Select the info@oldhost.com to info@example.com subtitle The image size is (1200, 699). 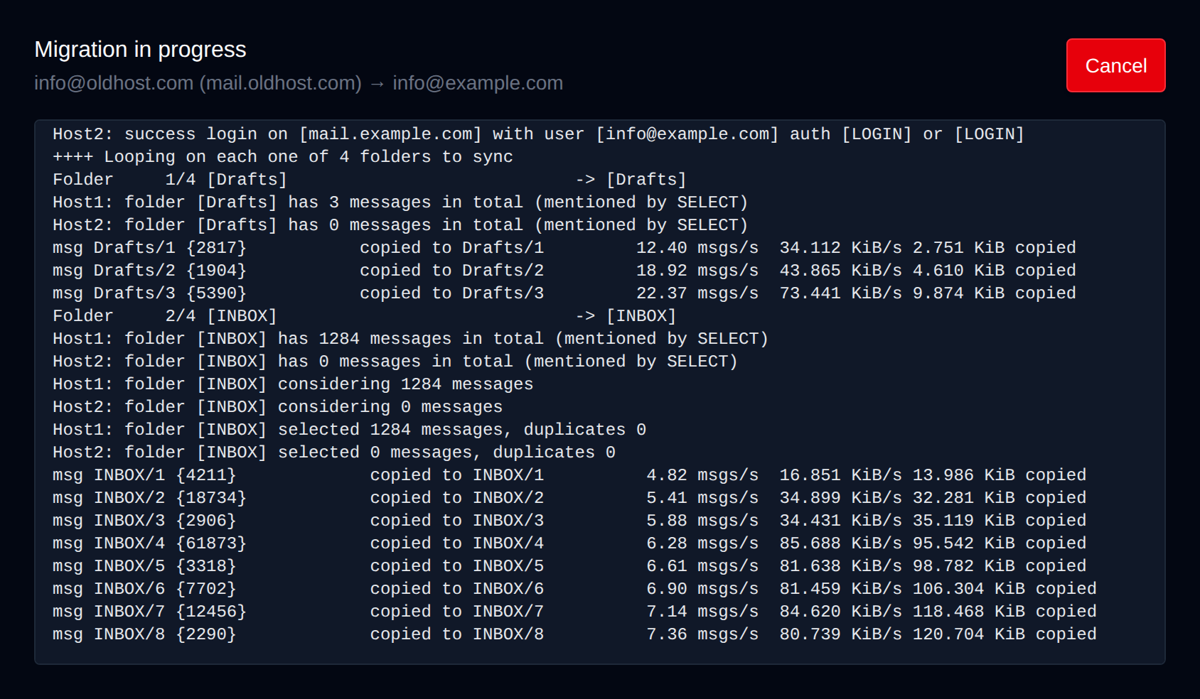299,83
